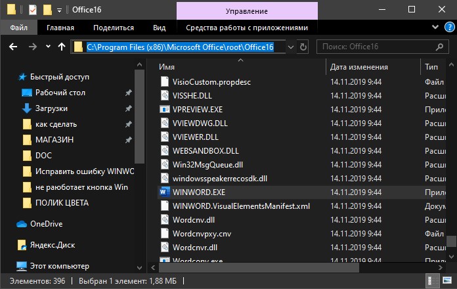Click the New folder quick access icon
This screenshot has width=457, height=289.
click(47, 10)
